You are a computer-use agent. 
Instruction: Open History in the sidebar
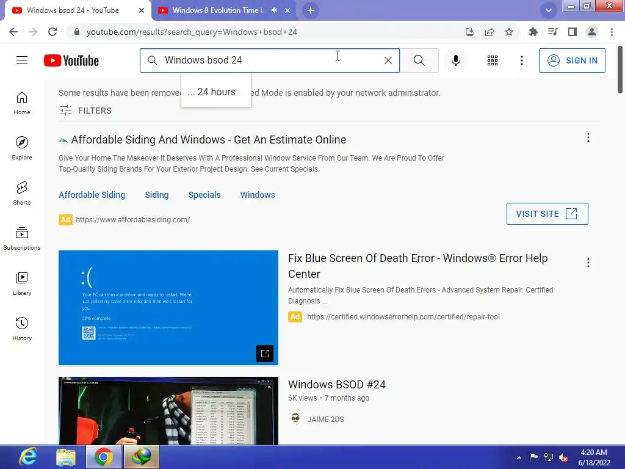coord(22,329)
